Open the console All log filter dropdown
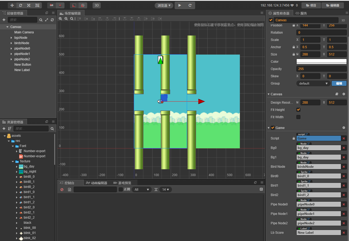This screenshot has height=241, width=349. point(141,190)
